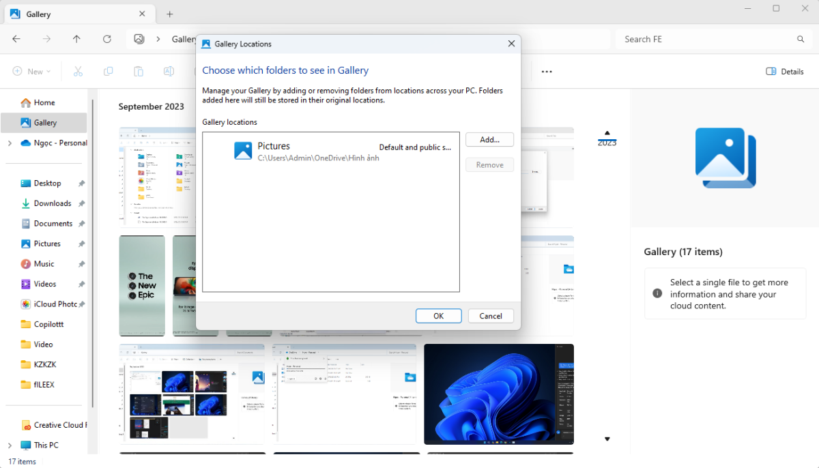This screenshot has height=468, width=819.
Task: Open the three-dot See more menu
Action: coord(547,72)
